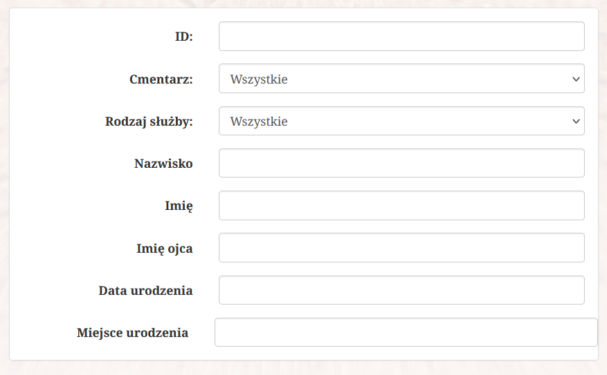Click the "Imię" label text
The width and height of the screenshot is (607, 375).
(179, 206)
